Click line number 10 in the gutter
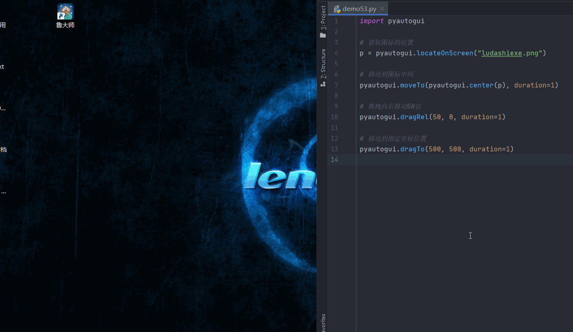This screenshot has width=573, height=332. point(334,117)
